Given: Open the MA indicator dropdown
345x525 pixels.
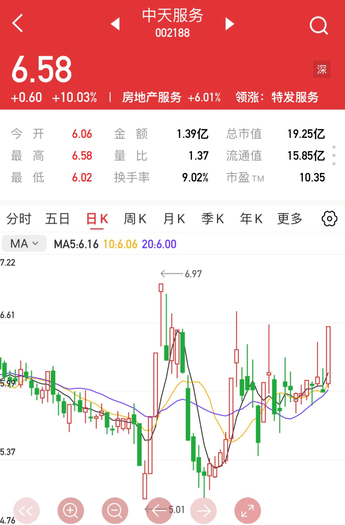Looking at the screenshot, I should click(24, 244).
